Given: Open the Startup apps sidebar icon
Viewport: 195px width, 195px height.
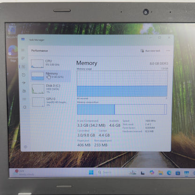Looking at the screenshot, I should [24, 83].
